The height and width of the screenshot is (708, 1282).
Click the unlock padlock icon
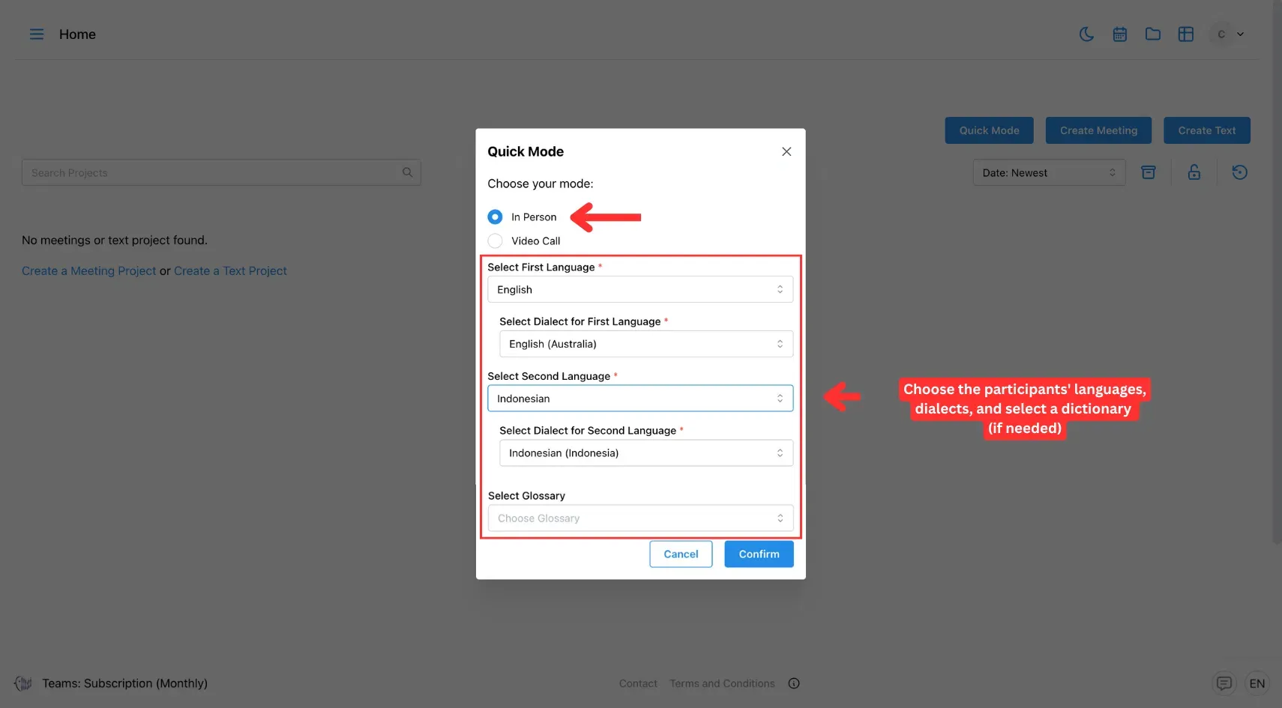[1194, 172]
